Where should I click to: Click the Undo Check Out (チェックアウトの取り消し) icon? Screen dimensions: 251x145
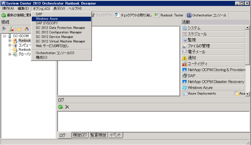point(117,15)
